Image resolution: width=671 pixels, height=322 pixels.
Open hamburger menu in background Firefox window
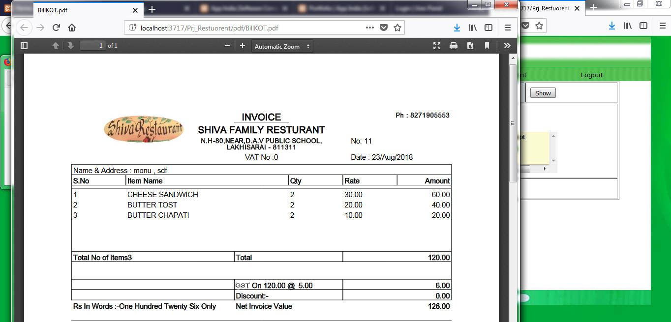pos(663,26)
